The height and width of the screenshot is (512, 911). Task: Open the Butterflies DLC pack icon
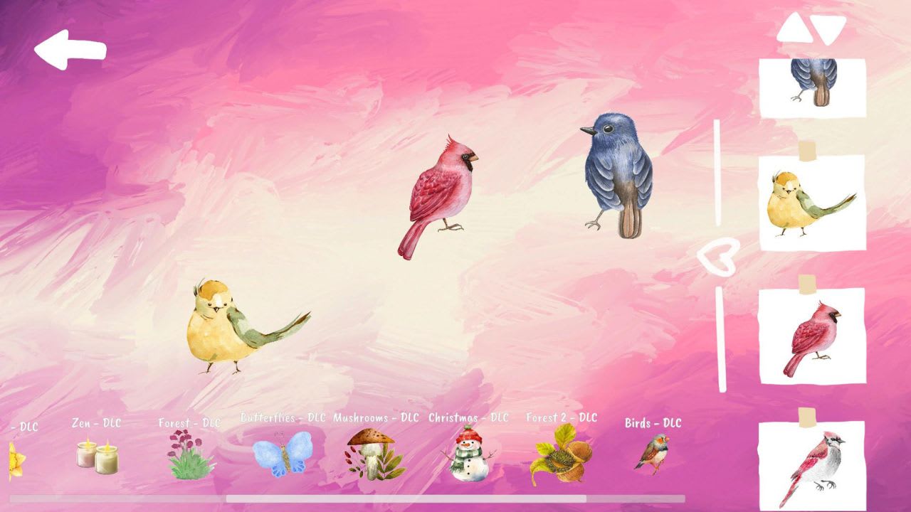point(283,453)
